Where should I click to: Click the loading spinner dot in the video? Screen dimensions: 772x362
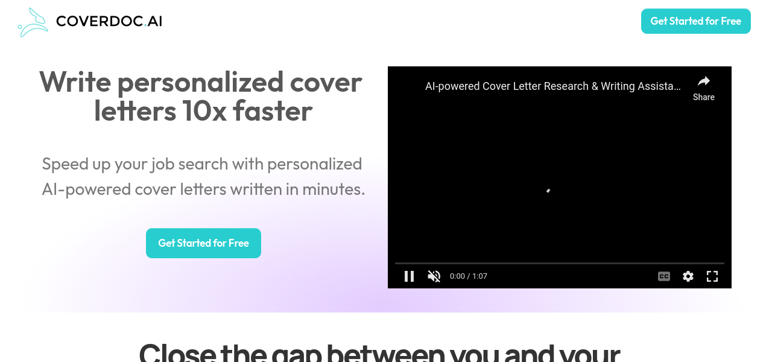[x=548, y=191]
